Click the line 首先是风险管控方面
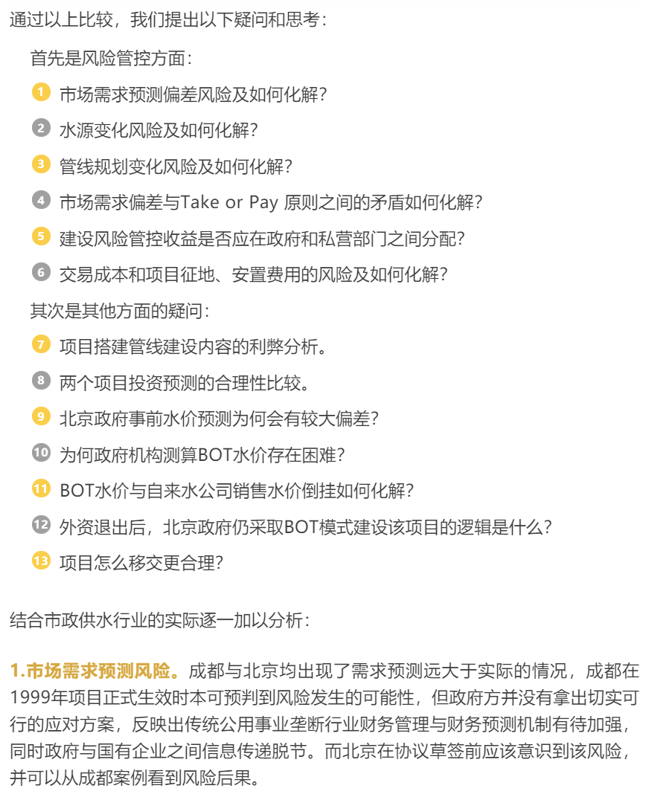Viewport: 649px width, 797px height. [x=111, y=58]
